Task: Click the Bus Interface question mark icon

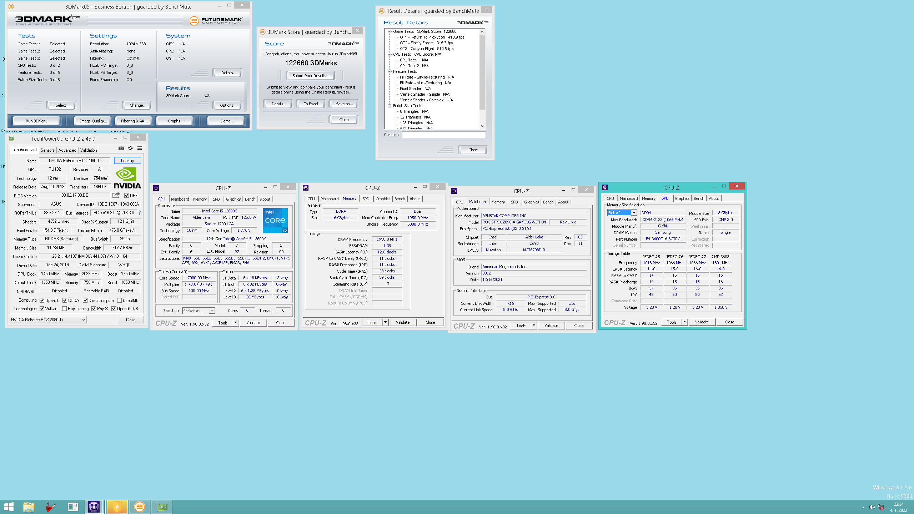Action: pos(140,213)
